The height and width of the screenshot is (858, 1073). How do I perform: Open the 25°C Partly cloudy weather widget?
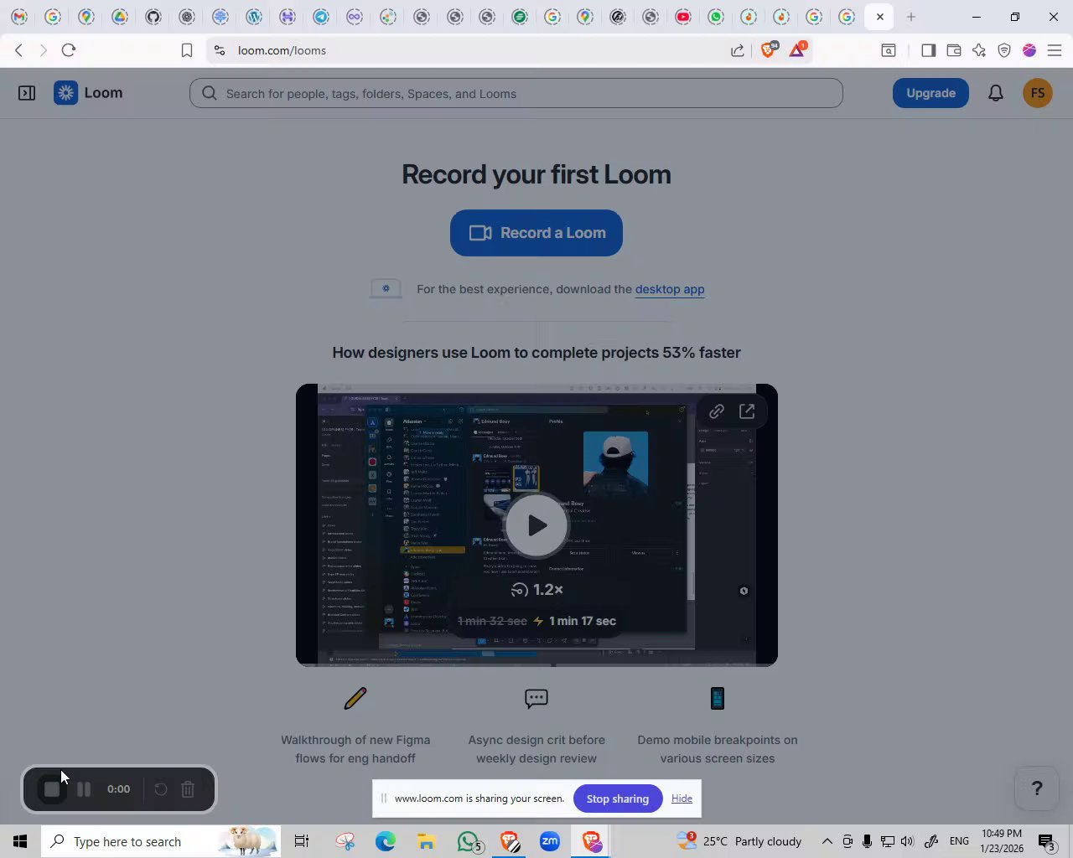click(x=739, y=841)
